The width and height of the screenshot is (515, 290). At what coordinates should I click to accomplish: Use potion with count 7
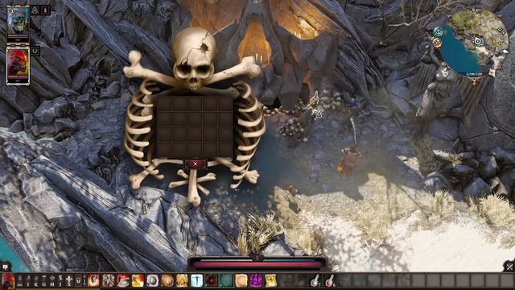point(315,281)
